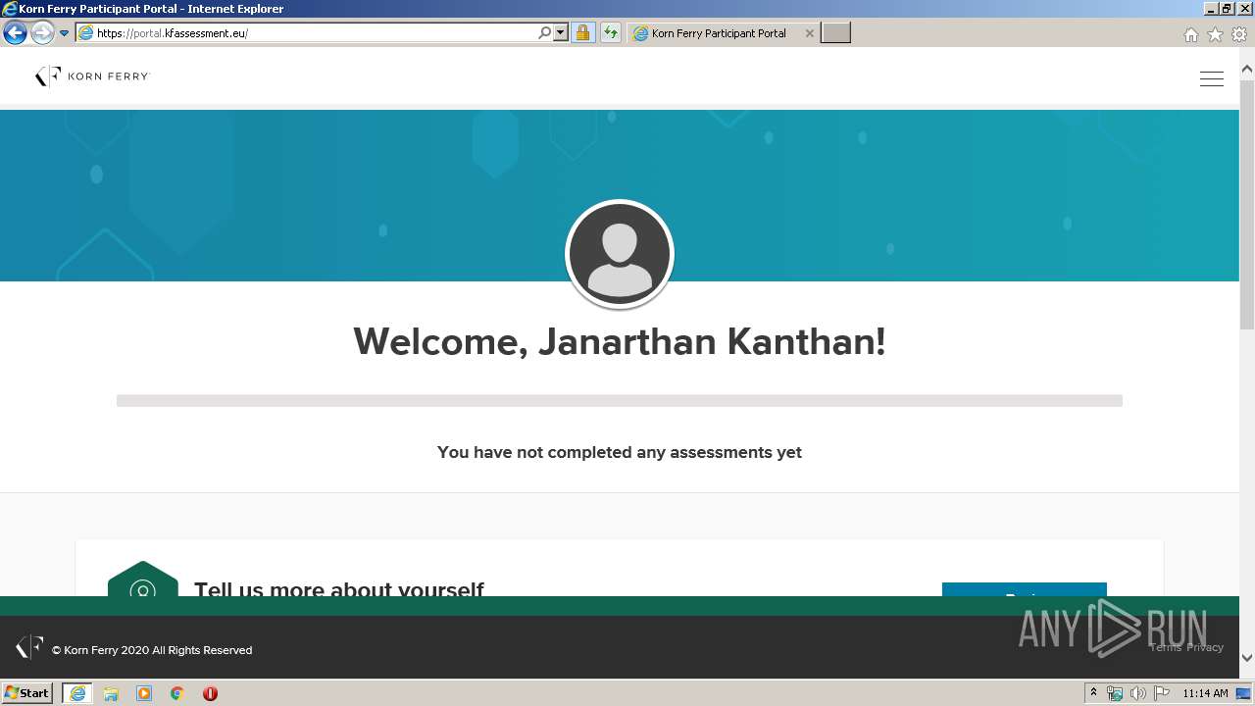Image resolution: width=1255 pixels, height=706 pixels.
Task: Click the volume speaker tray icon
Action: 1137,693
